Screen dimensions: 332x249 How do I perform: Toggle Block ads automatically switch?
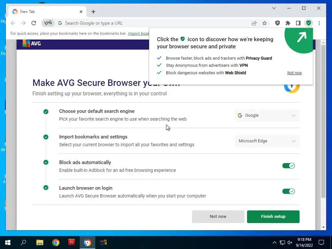coord(288,166)
